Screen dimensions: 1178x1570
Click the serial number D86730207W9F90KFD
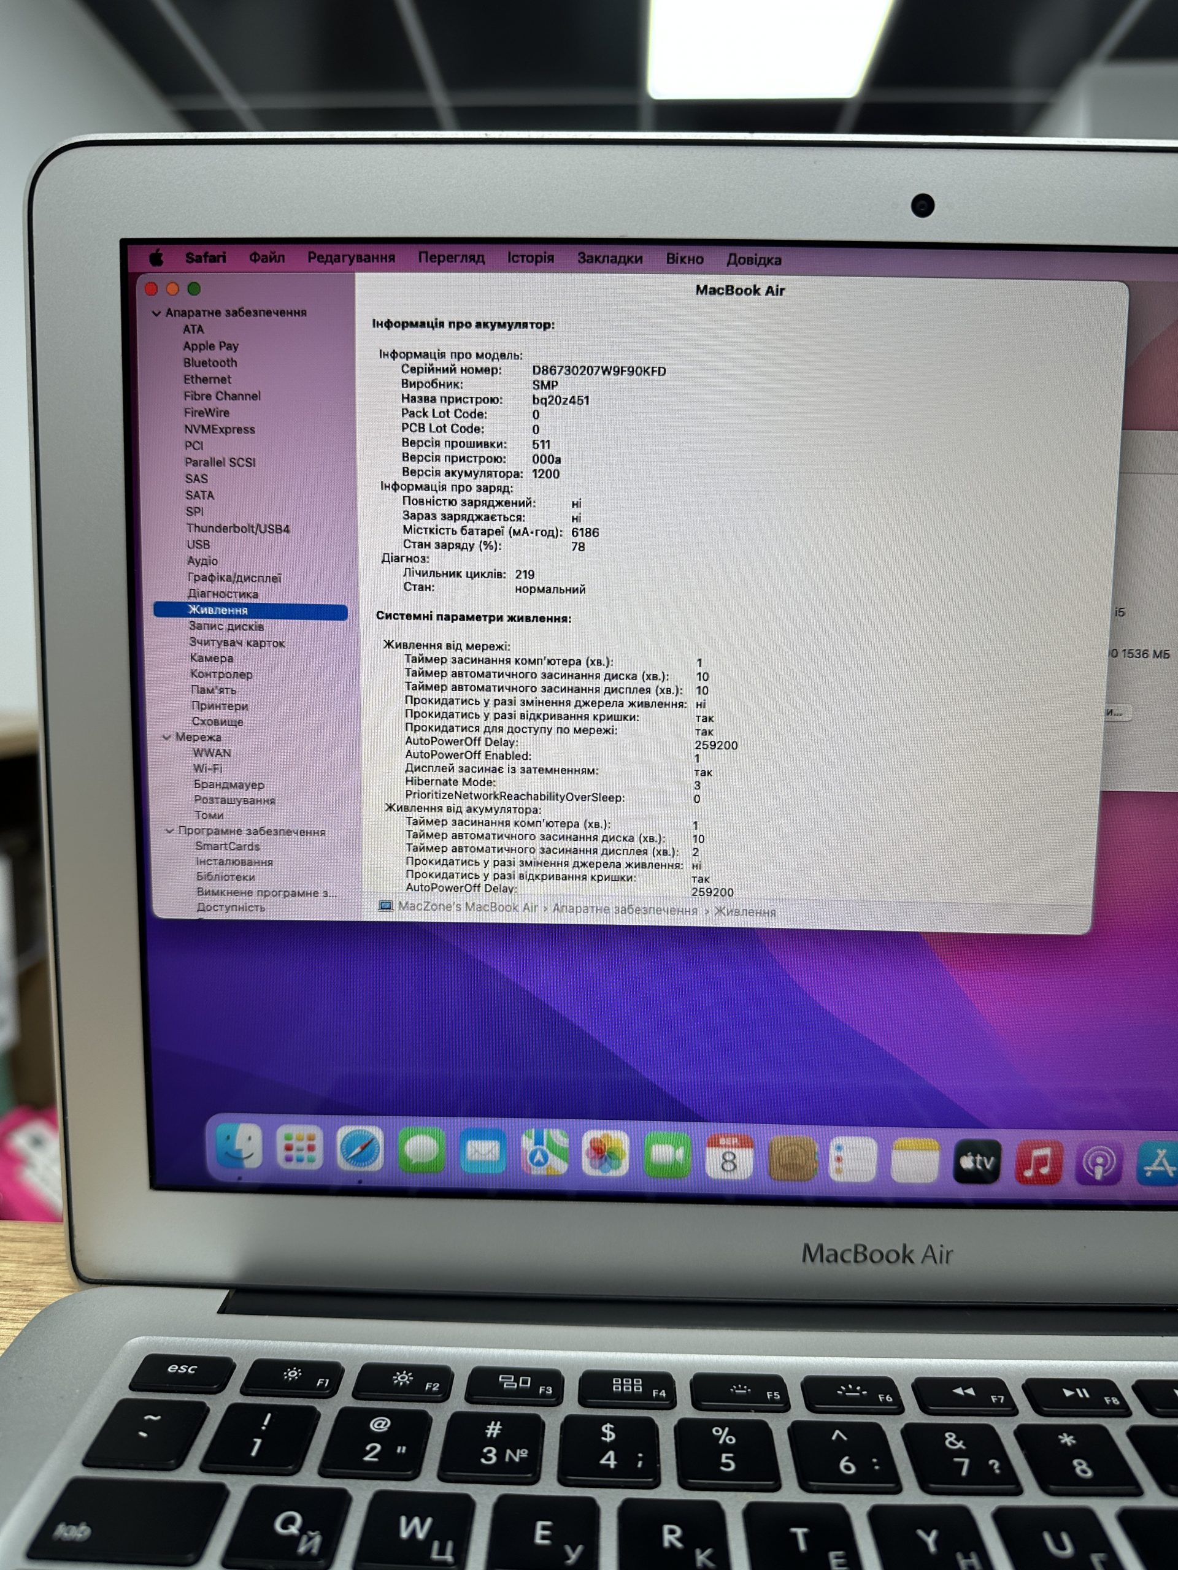[x=599, y=371]
